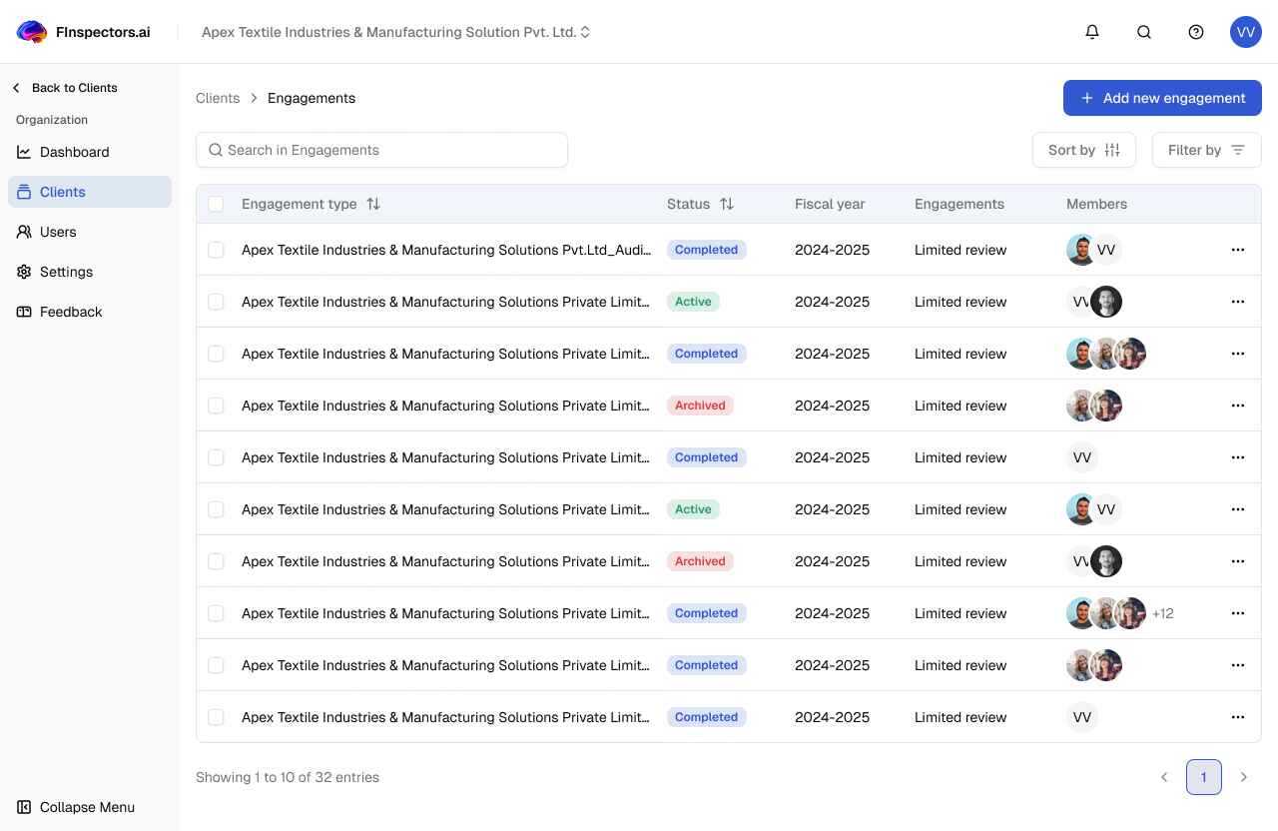This screenshot has height=831, width=1278.
Task: Click Add new engagement button
Action: pyautogui.click(x=1162, y=98)
